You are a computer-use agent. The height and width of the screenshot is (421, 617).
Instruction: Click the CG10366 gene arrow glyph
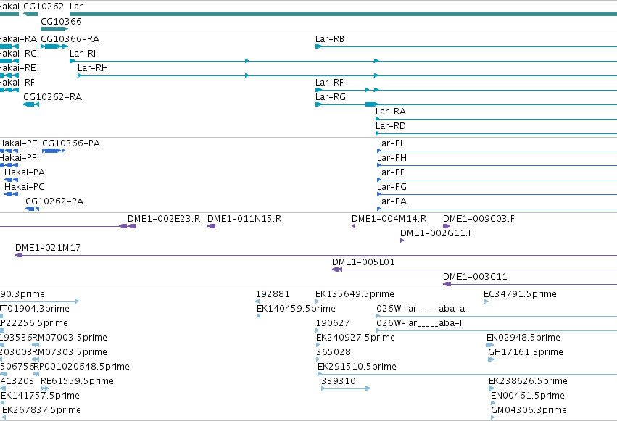(54, 29)
